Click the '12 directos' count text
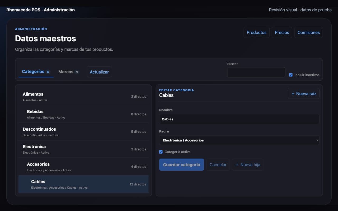The image size is (338, 211). point(138,184)
